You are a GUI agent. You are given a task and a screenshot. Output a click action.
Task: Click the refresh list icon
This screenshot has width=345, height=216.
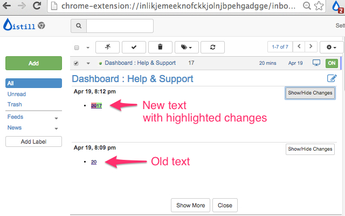click(x=212, y=47)
